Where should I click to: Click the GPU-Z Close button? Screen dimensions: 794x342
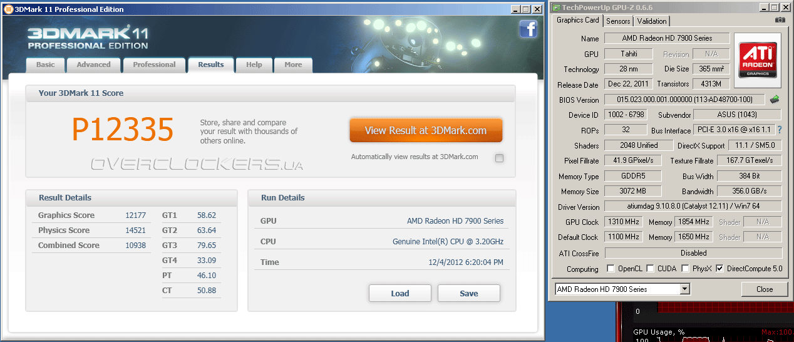pyautogui.click(x=765, y=289)
